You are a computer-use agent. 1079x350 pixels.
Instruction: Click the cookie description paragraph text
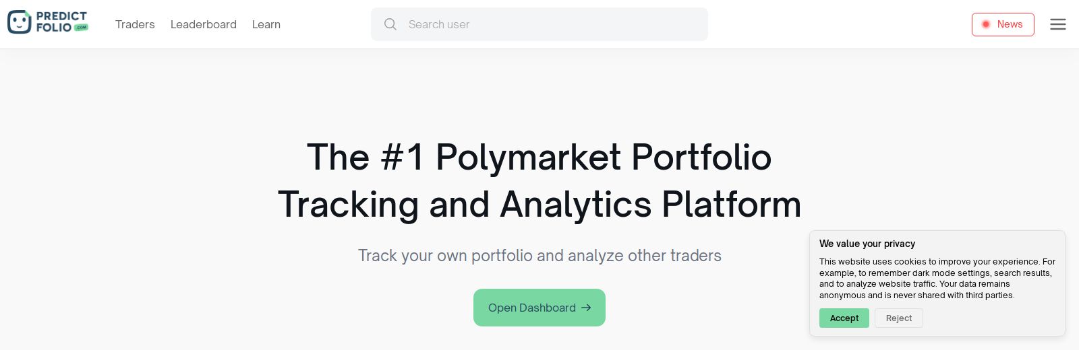pos(936,278)
